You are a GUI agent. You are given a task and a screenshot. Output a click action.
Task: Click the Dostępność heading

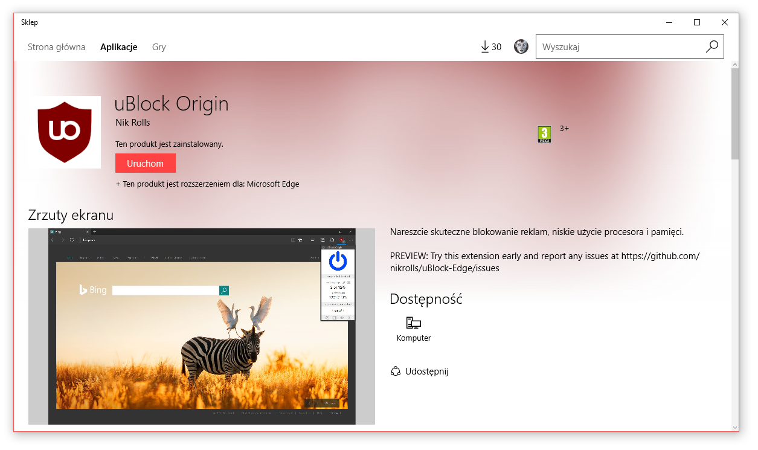pyautogui.click(x=426, y=298)
